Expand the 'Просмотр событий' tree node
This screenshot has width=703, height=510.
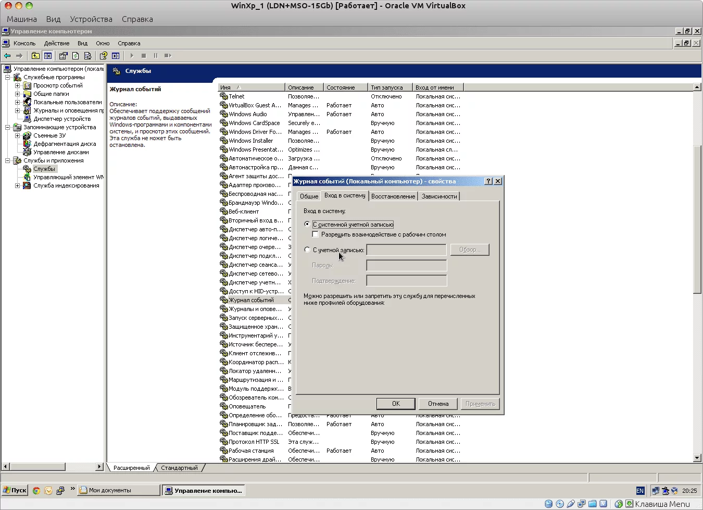pyautogui.click(x=17, y=86)
